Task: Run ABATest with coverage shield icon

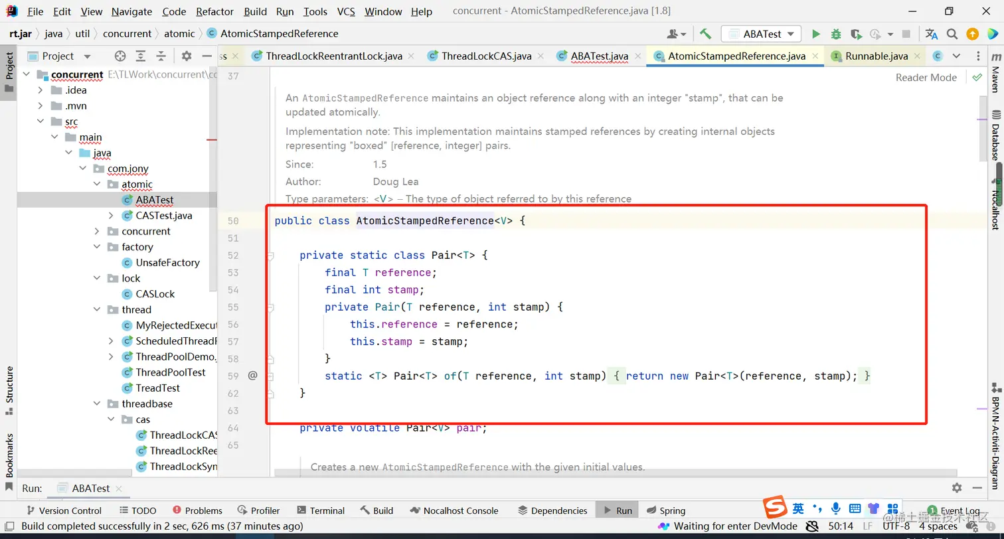Action: [x=856, y=34]
